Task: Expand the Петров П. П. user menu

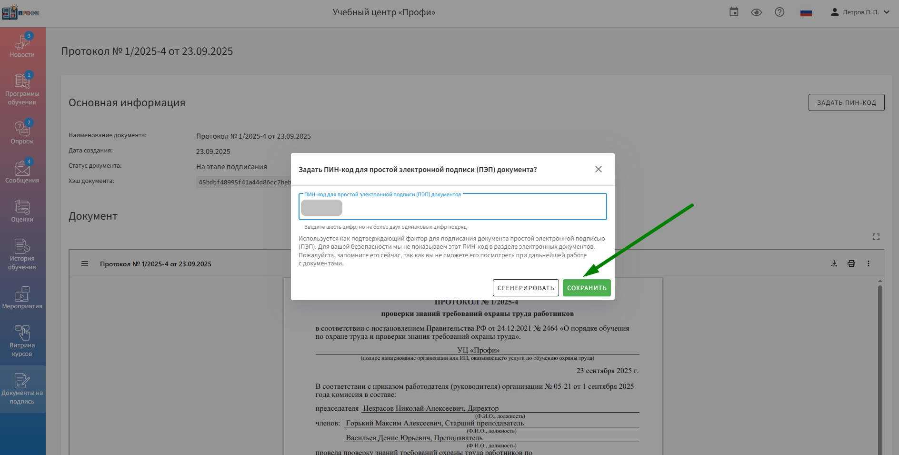Action: pyautogui.click(x=860, y=12)
